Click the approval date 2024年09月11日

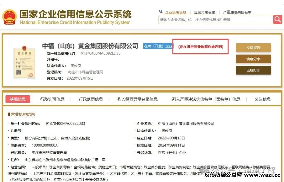[x=171, y=145]
